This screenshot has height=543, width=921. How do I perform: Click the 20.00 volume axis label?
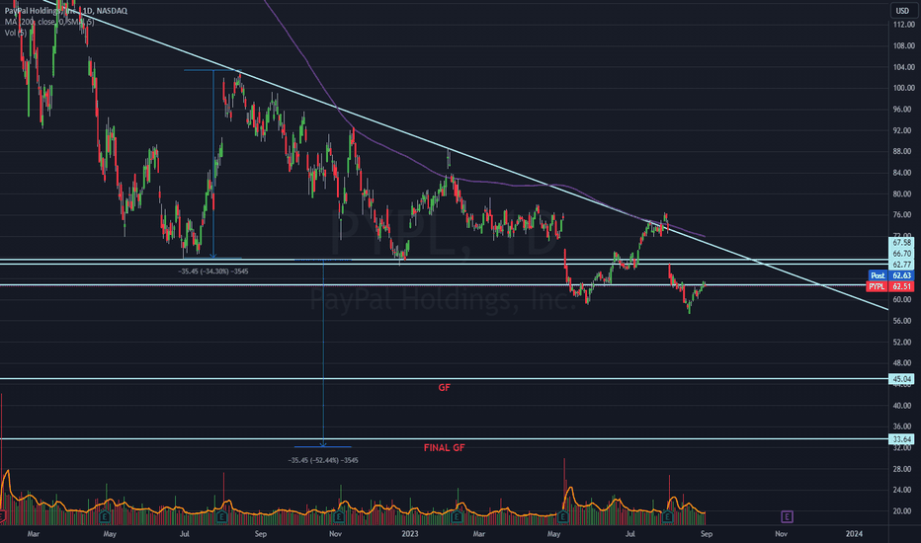point(901,510)
